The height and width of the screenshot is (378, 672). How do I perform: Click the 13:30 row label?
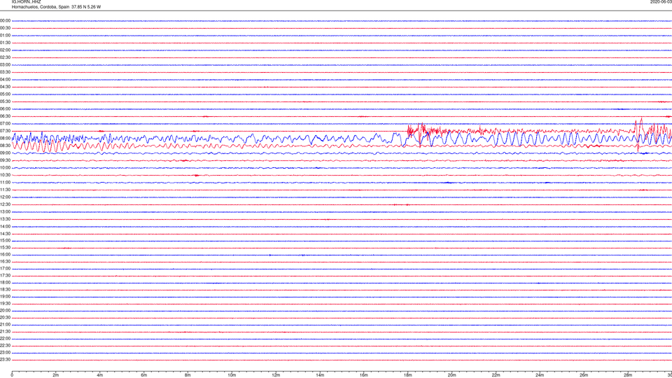(x=5, y=219)
